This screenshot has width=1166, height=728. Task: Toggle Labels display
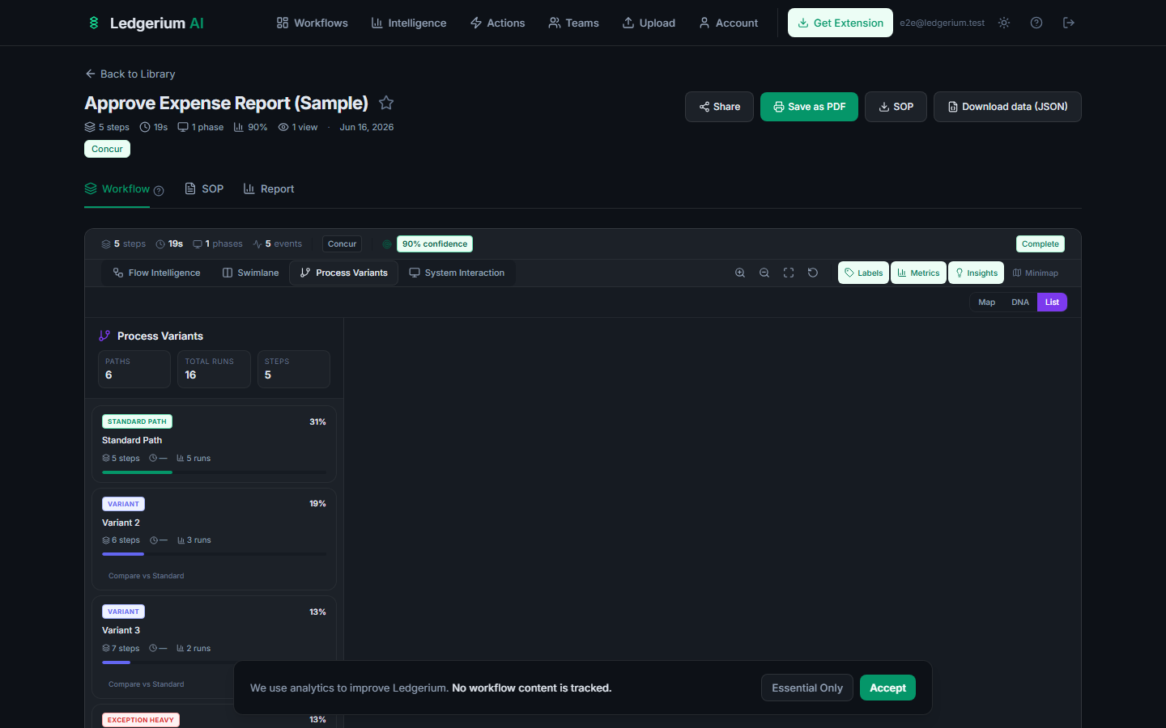863,273
